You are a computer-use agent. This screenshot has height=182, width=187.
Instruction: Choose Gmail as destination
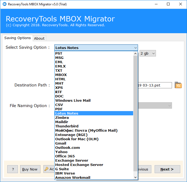[94, 143]
